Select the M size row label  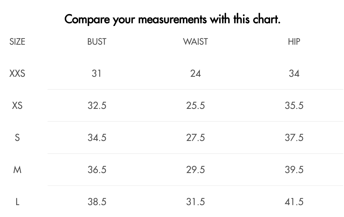[17, 170]
